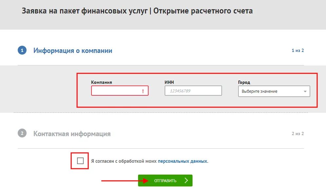
Task: Open the Информация о компании section
Action: pos(73,50)
